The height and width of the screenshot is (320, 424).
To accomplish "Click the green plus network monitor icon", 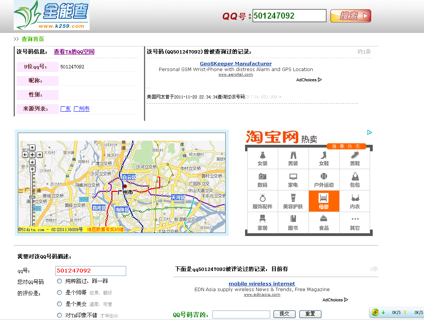I will (x=375, y=312).
